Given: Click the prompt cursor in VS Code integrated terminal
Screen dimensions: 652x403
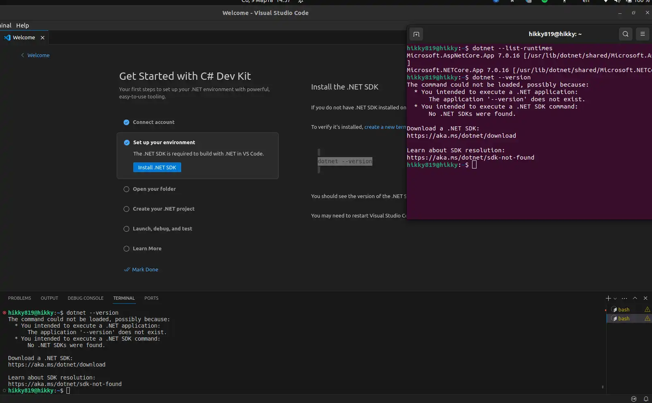Looking at the screenshot, I should click(68, 390).
